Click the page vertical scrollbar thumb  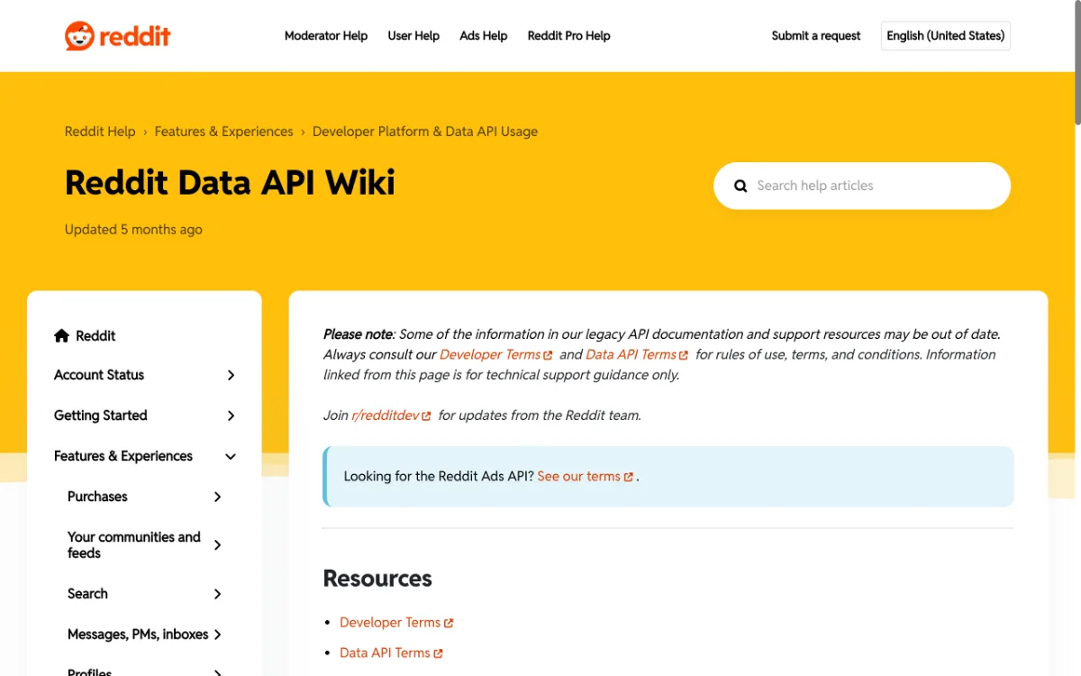[x=1077, y=61]
